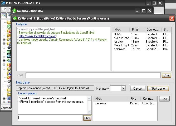The image size is (176, 126).
Task: Open the http://www.localstrike.com.ar link
Action: click(37, 36)
